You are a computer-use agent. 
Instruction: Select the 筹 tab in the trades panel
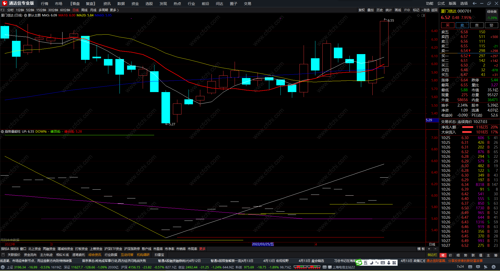click(496, 255)
